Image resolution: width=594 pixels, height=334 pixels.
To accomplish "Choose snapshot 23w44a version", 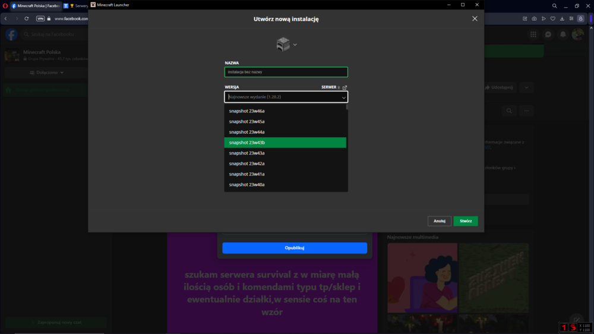I will click(285, 132).
